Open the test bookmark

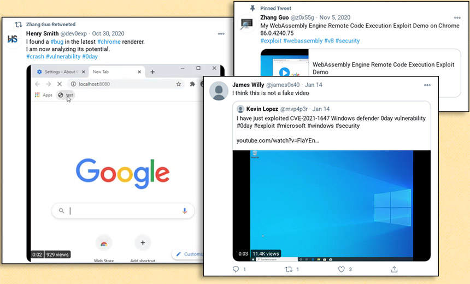pyautogui.click(x=66, y=95)
